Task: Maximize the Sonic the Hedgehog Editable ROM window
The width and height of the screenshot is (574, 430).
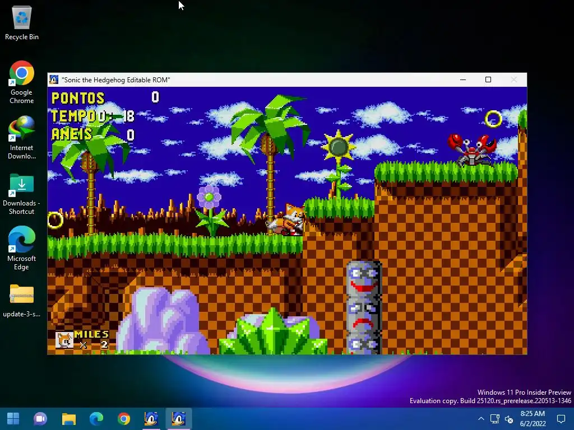Action: coord(488,80)
